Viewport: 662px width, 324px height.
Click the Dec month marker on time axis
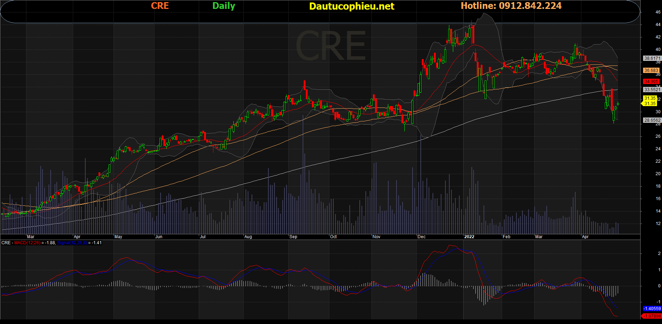[x=421, y=237]
